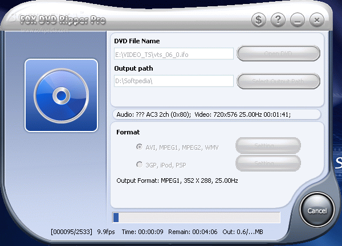Minimize the FOX DVD Ripper Pro window
This screenshot has height=246, width=342.
pos(298,20)
